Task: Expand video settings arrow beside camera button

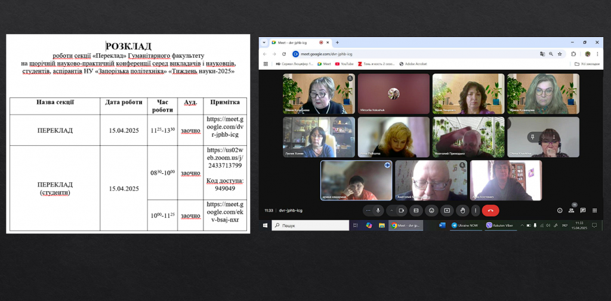Action: pyautogui.click(x=390, y=210)
